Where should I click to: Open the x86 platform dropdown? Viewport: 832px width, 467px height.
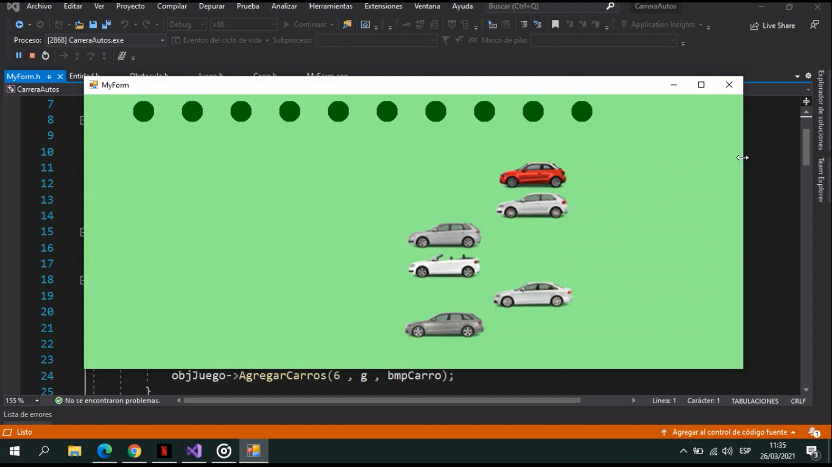click(243, 24)
